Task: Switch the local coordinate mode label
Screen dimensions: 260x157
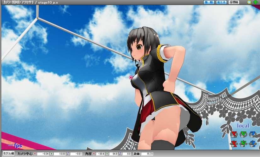Action: [x=243, y=126]
